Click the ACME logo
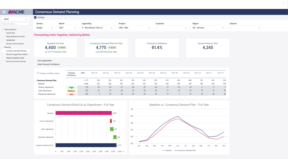The width and height of the screenshot is (288, 159). pyautogui.click(x=16, y=12)
